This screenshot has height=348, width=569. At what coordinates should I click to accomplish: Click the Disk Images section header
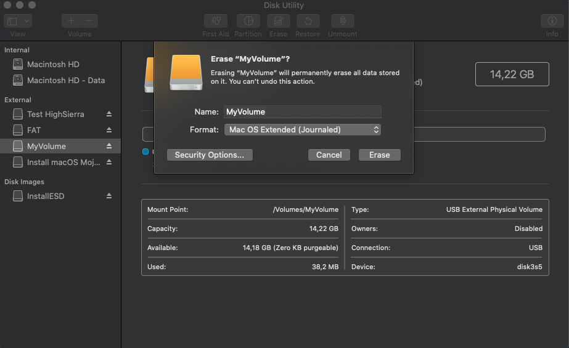click(x=24, y=182)
